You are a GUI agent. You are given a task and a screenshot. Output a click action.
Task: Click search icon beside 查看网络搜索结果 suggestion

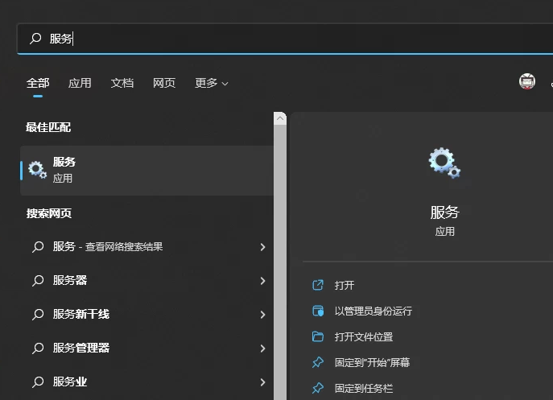click(38, 247)
